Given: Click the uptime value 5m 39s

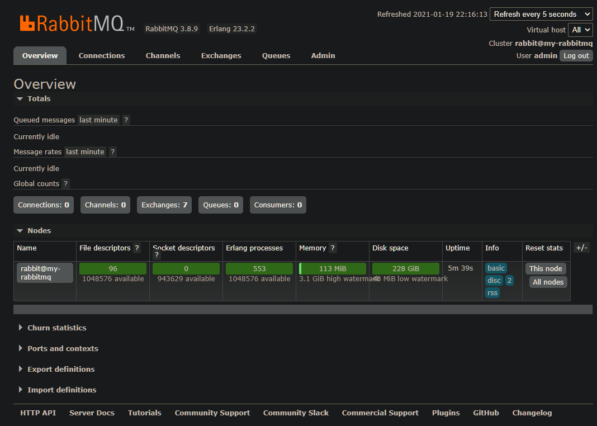Looking at the screenshot, I should click(x=460, y=268).
